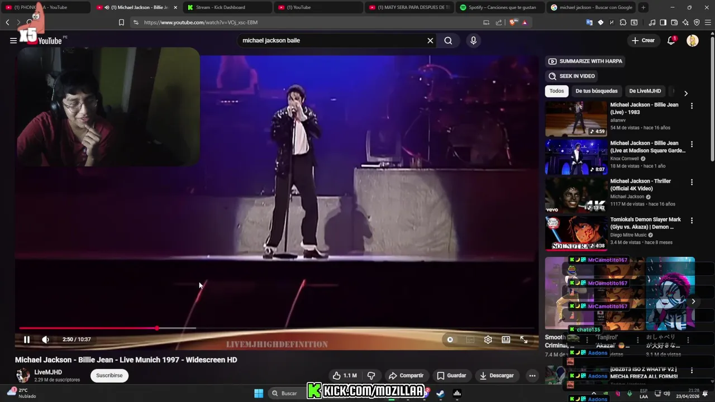The height and width of the screenshot is (402, 715).
Task: Show more filter chips with the arrow
Action: tap(686, 93)
